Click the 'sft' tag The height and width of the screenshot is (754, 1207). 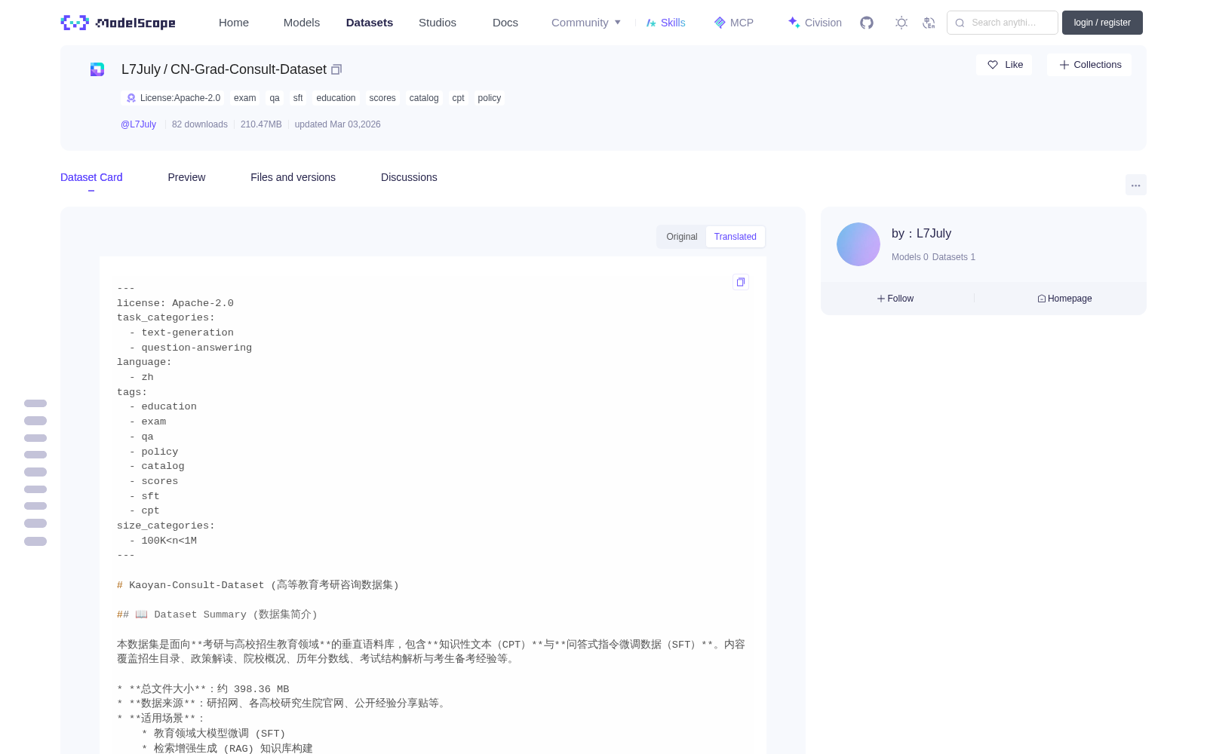pos(298,98)
